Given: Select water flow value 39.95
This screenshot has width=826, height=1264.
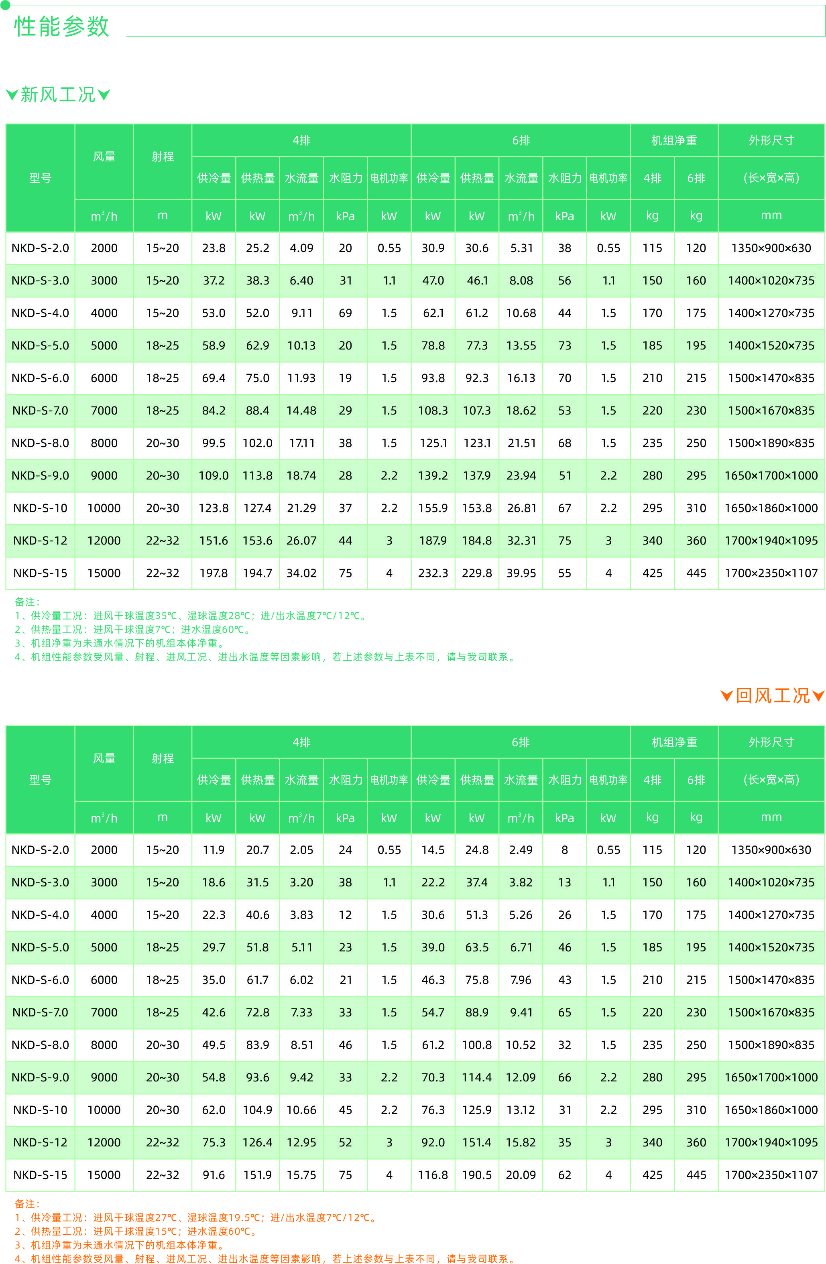Looking at the screenshot, I should [521, 573].
